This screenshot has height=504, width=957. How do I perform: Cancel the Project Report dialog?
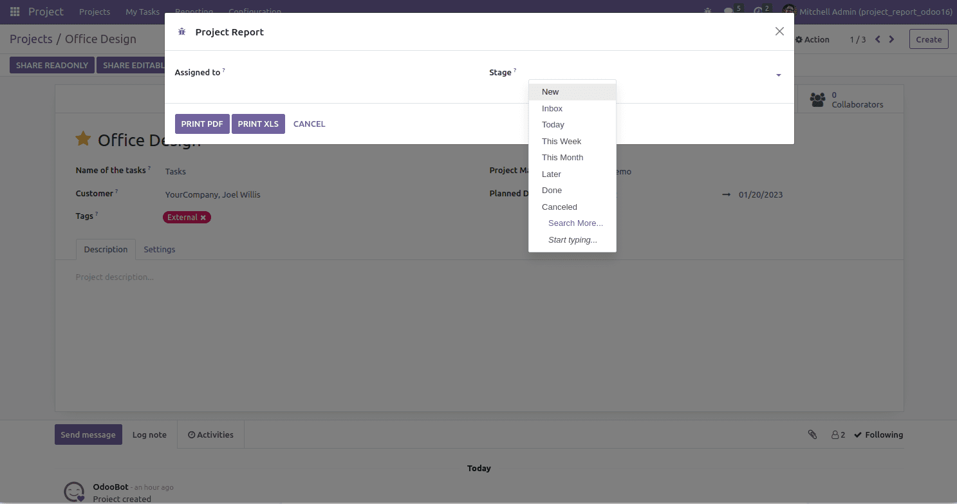click(x=310, y=124)
